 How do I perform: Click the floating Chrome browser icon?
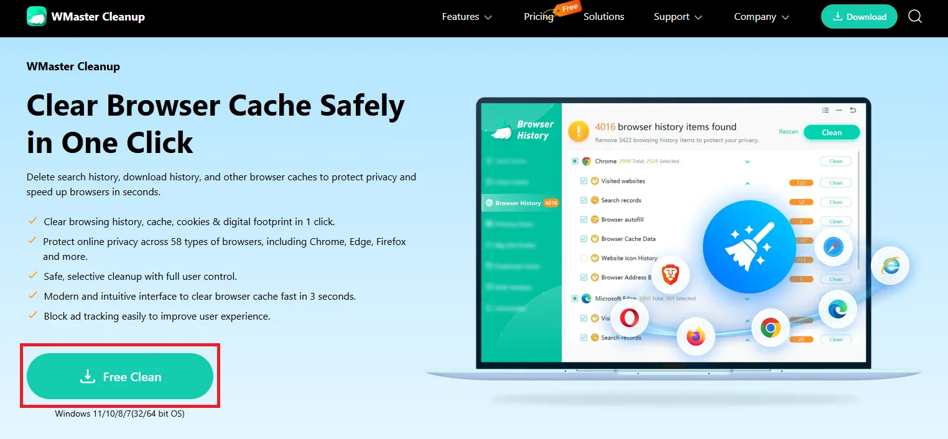[x=770, y=328]
